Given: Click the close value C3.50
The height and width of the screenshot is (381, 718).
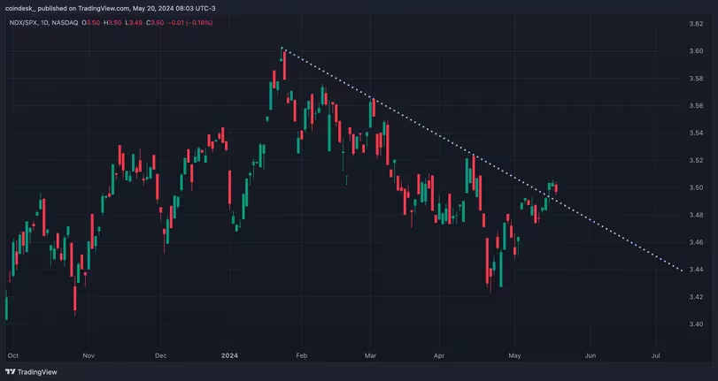Looking at the screenshot, I should coord(155,23).
